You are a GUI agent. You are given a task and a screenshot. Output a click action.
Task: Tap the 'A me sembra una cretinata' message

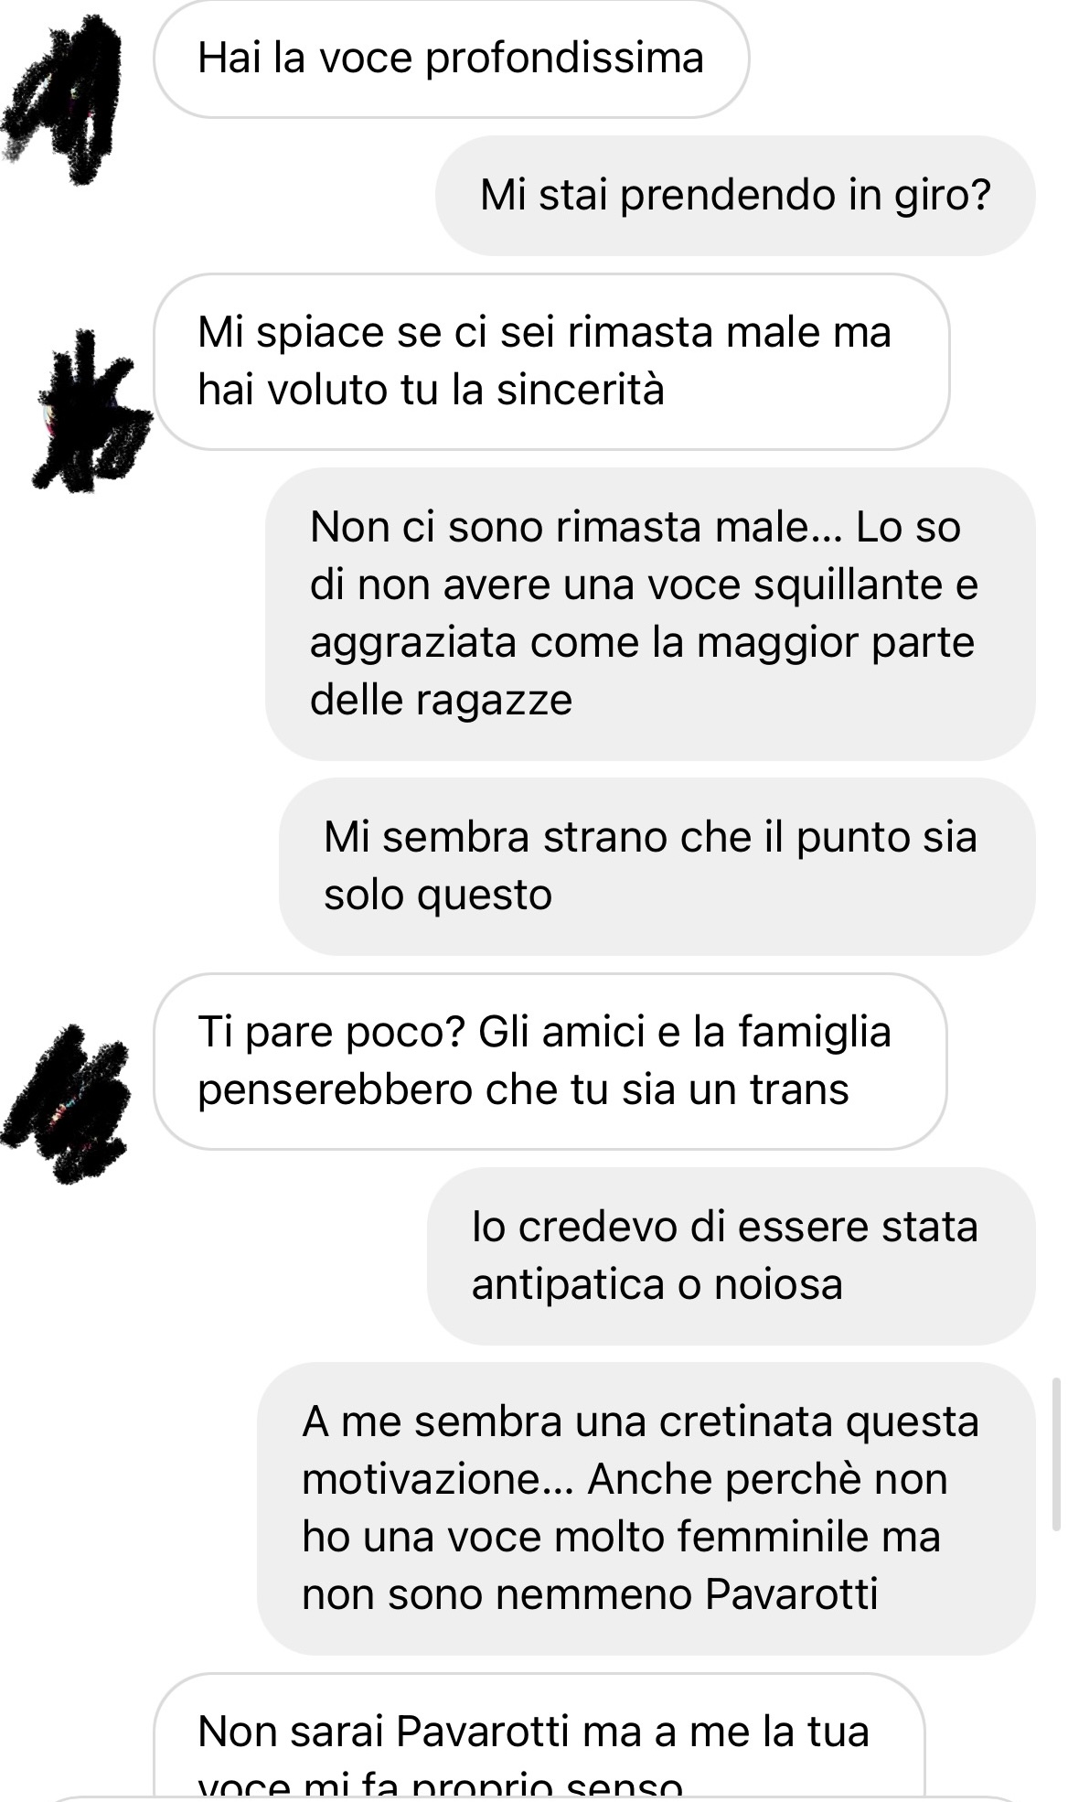point(646,1508)
